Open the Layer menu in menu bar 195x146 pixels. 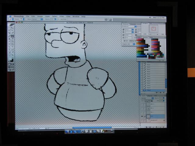(47, 16)
